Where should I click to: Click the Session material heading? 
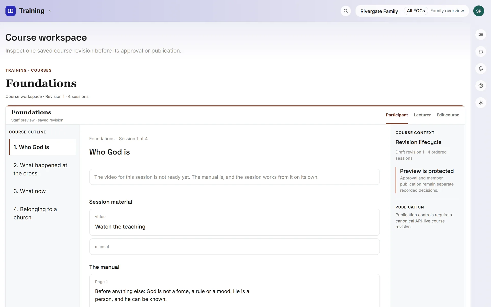[110, 202]
